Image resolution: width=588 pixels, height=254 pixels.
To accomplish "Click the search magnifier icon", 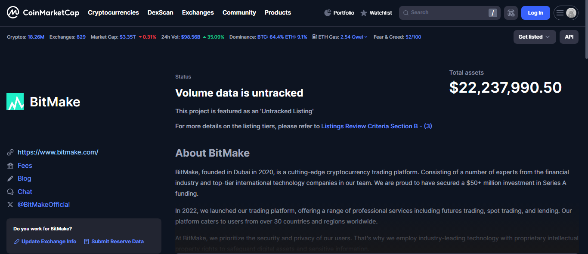I will (x=406, y=13).
